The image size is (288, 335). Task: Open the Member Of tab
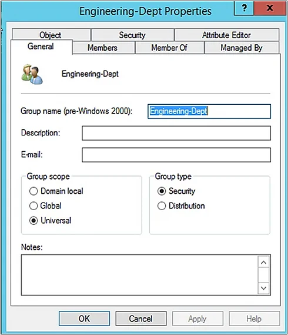[169, 48]
